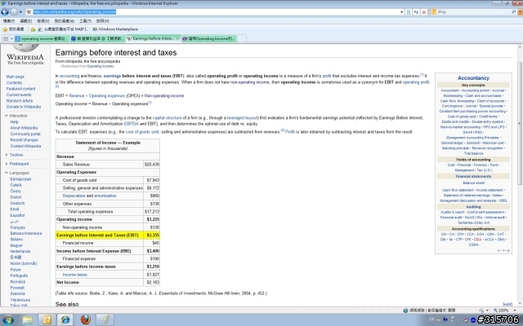Open the tab list dropdown arrow
The width and height of the screenshot is (523, 326).
[x=11, y=39]
